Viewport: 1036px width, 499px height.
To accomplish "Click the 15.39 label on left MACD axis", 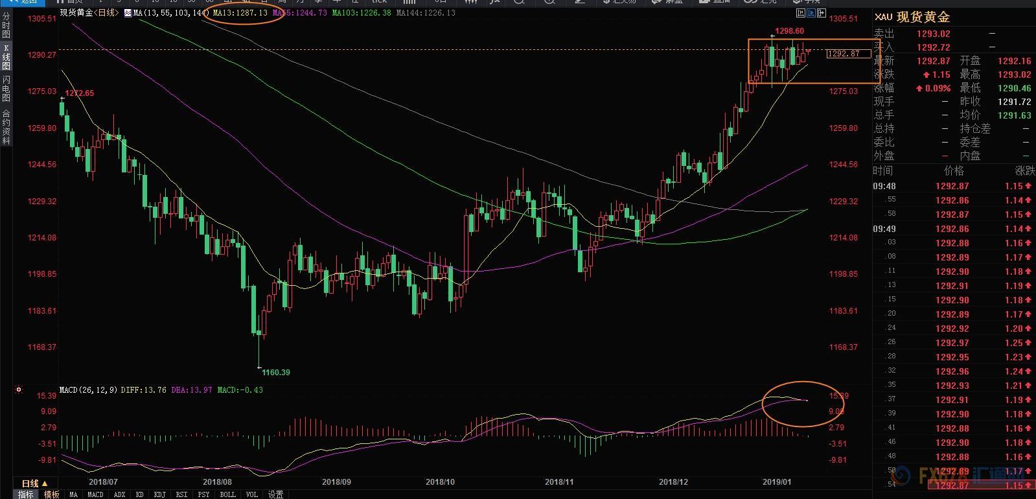I will point(47,396).
